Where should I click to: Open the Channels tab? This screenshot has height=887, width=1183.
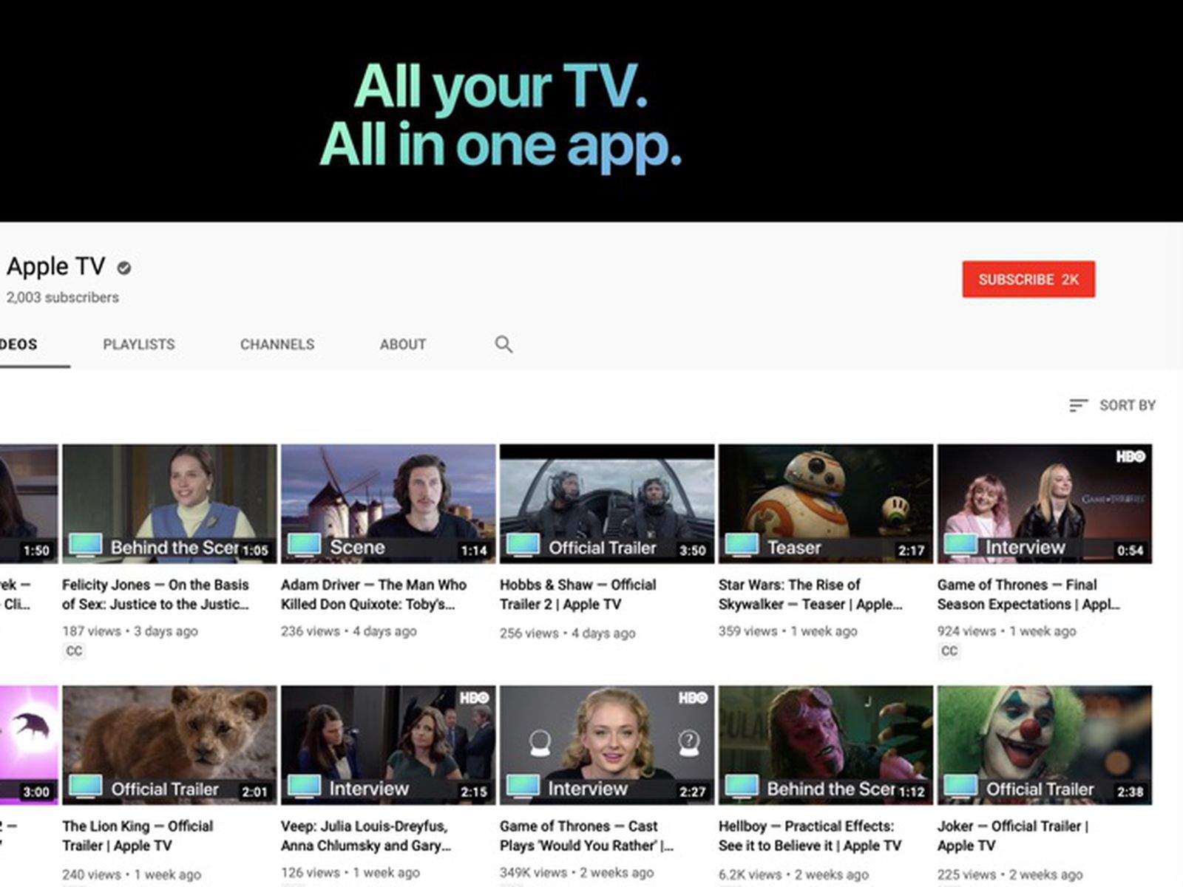pos(277,344)
